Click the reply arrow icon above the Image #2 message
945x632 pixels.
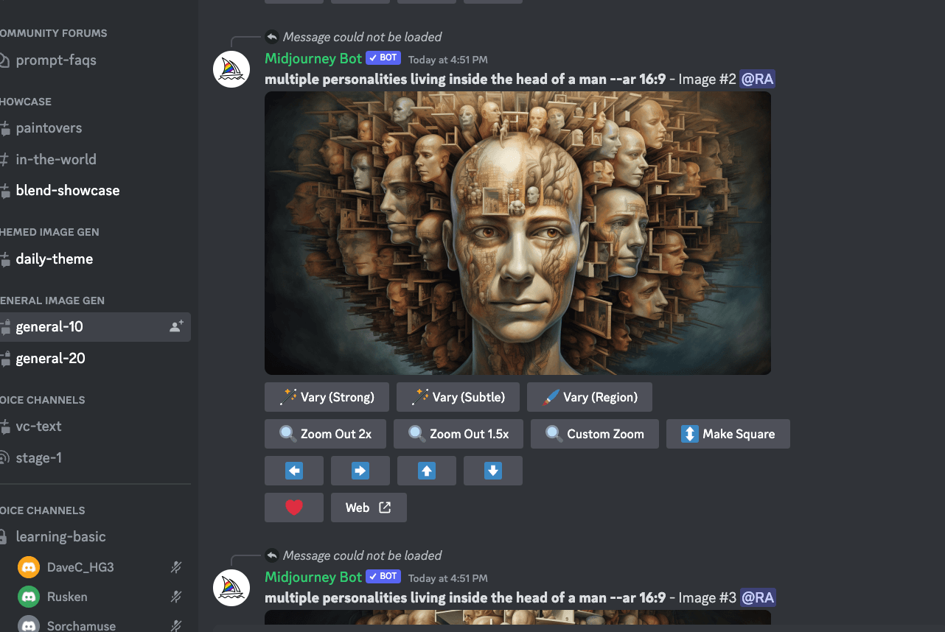pyautogui.click(x=272, y=37)
